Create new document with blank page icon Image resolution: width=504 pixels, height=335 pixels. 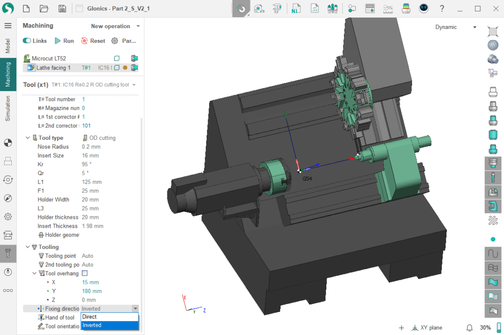(26, 8)
